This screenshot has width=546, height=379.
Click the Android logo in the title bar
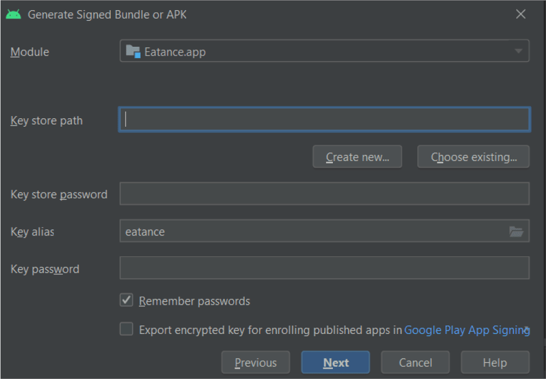pyautogui.click(x=13, y=15)
